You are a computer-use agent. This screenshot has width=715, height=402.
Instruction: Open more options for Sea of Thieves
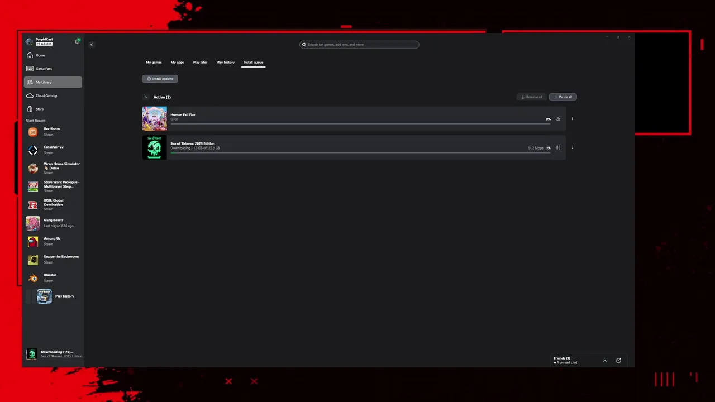click(x=572, y=147)
